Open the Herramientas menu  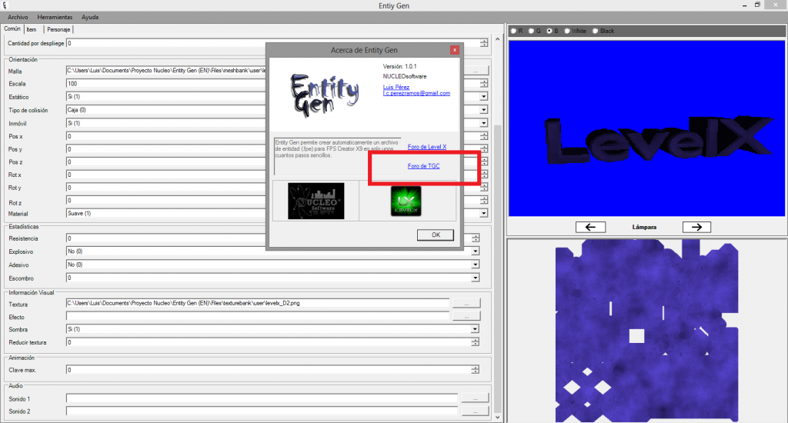tap(55, 16)
